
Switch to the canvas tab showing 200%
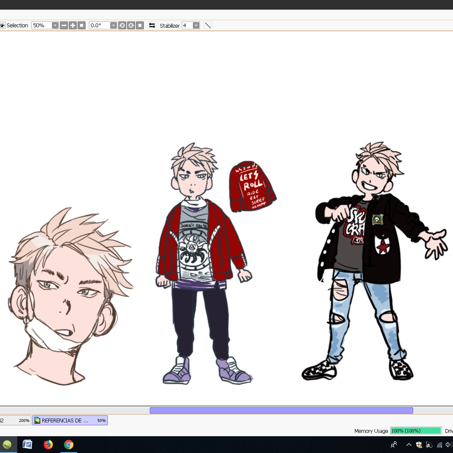[x=15, y=420]
